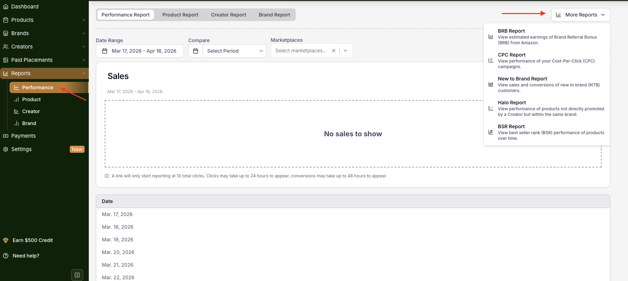Click the More Reports dropdown chevron
628x281 pixels.
click(x=603, y=15)
